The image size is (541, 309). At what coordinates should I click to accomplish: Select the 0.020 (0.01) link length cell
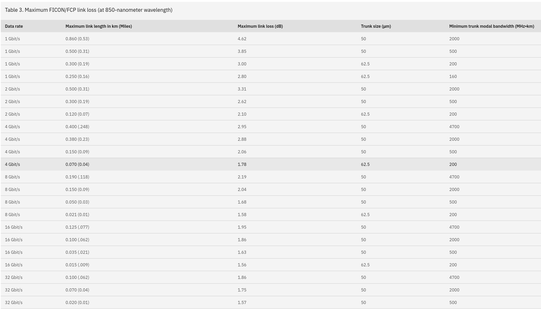77,302
